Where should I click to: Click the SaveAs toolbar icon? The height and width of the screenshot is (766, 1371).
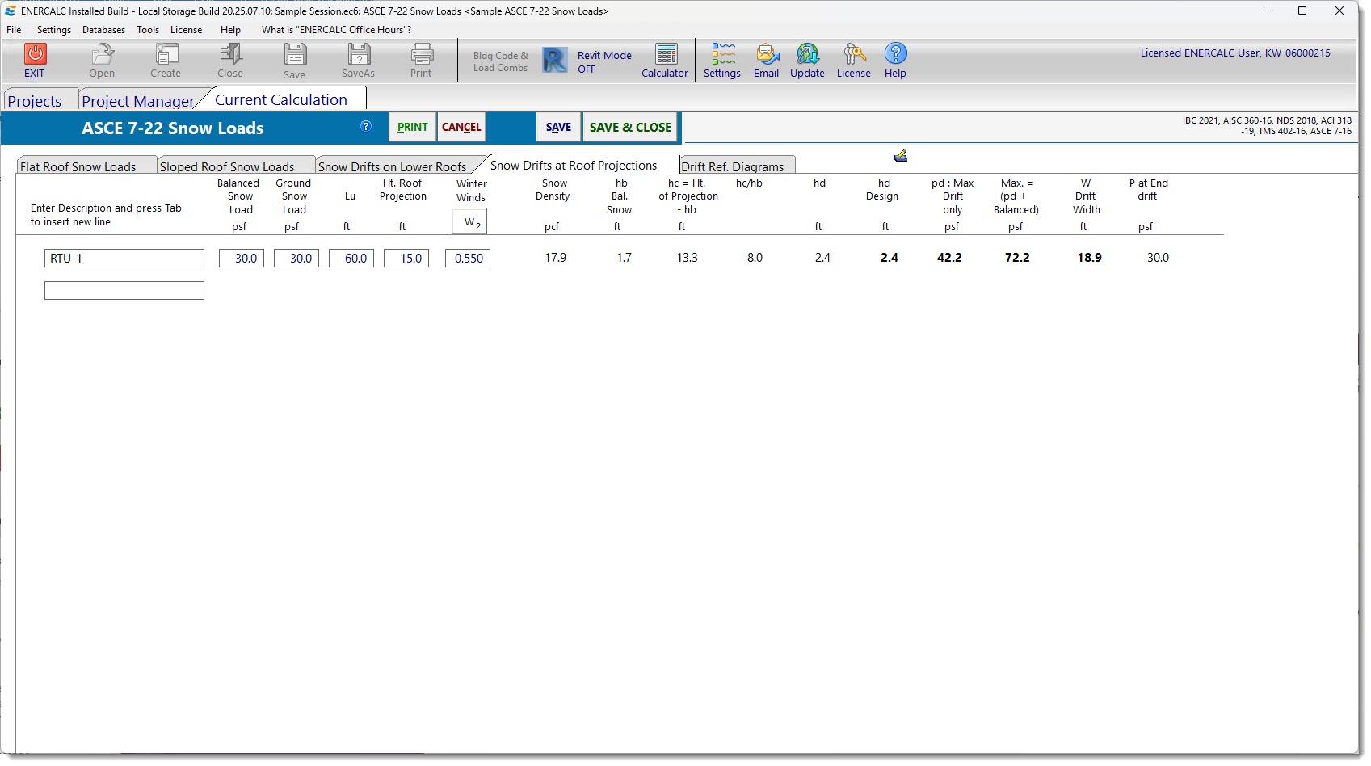(359, 54)
